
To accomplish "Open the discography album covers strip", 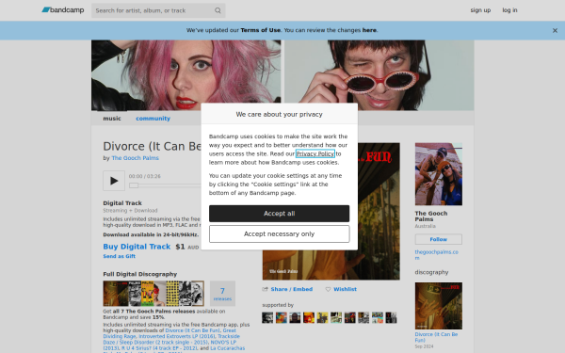I will click(x=153, y=293).
